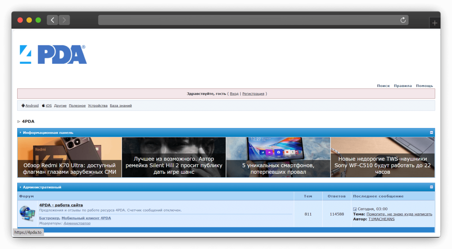The image size is (452, 249).
Task: Click the 4PDA logo
Action: tap(53, 54)
